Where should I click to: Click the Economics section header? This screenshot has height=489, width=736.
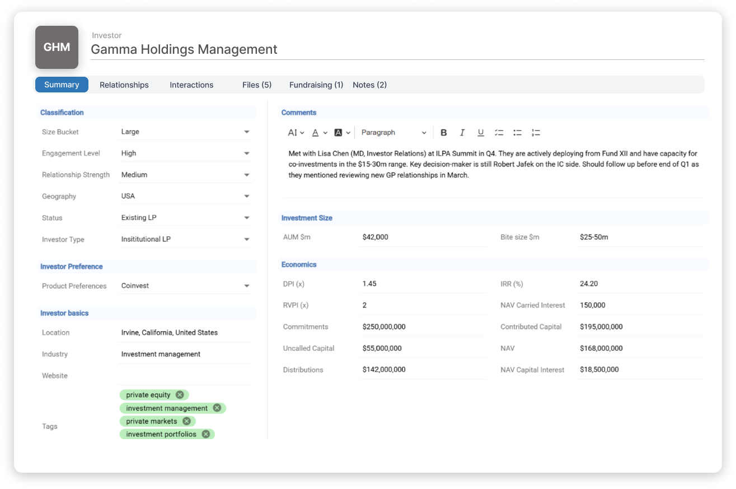pos(494,264)
